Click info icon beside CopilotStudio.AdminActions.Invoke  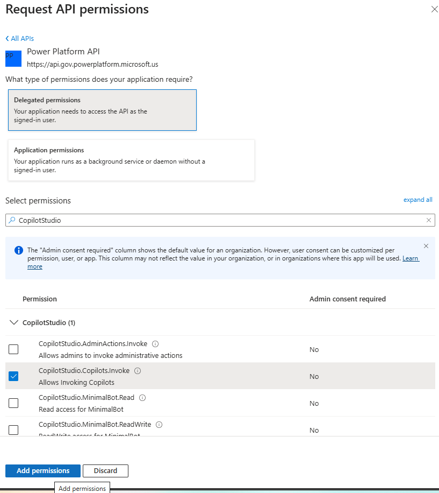point(155,344)
